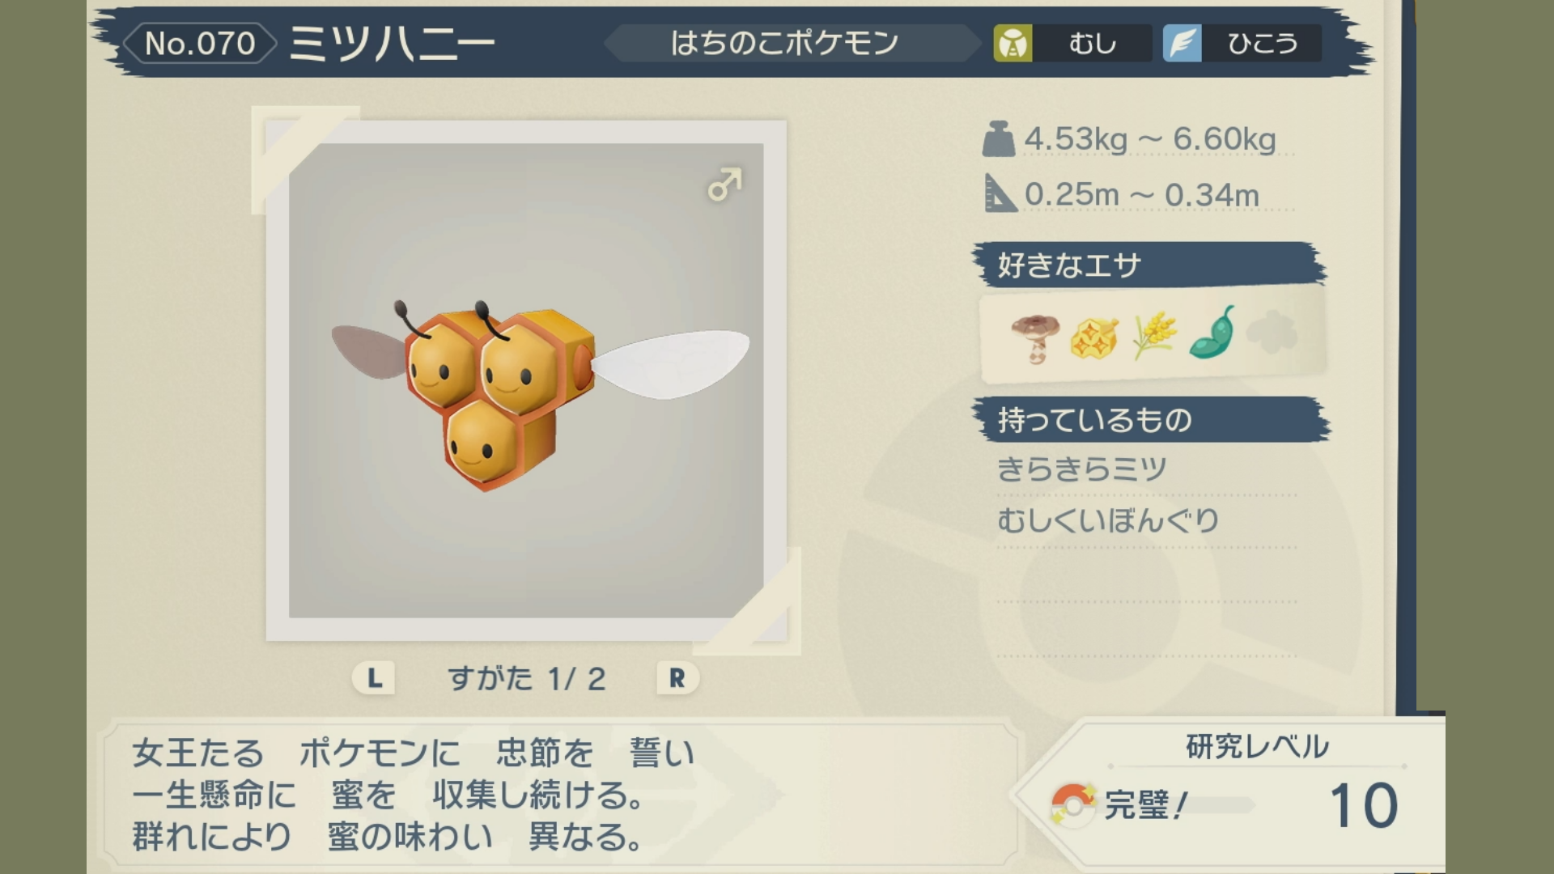Screen dimensions: 1554x874
Task: Click the Bug type icon
Action: point(1013,43)
